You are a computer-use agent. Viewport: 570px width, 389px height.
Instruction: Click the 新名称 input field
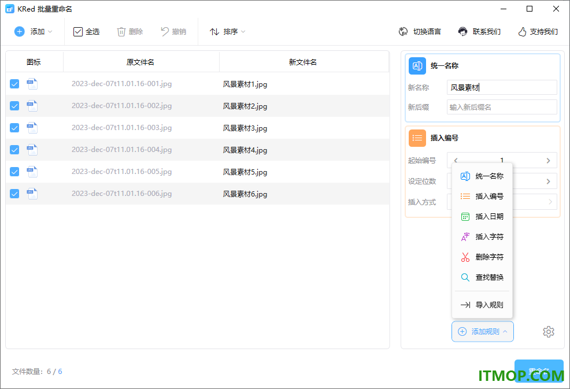point(502,87)
